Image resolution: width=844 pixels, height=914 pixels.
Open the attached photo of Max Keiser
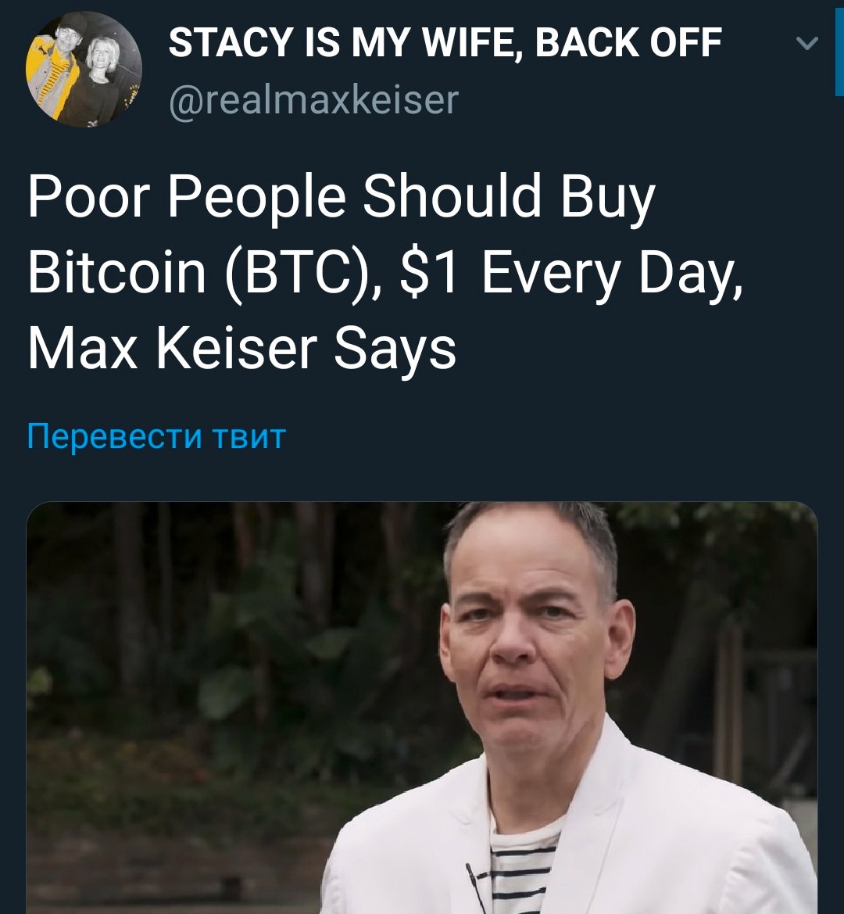point(422,708)
